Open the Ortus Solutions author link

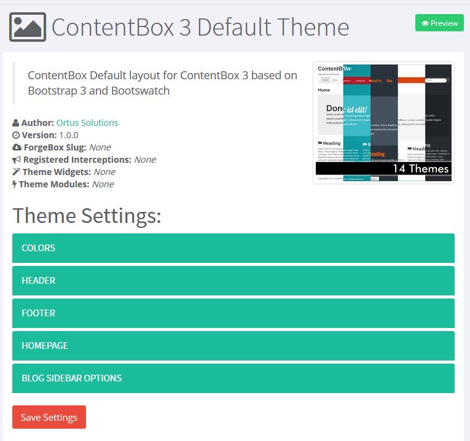coord(87,123)
